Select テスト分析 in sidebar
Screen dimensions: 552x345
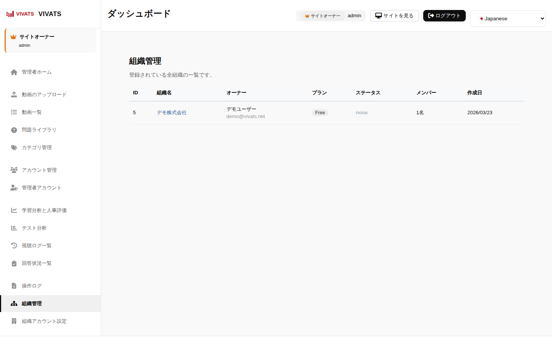coord(51,228)
